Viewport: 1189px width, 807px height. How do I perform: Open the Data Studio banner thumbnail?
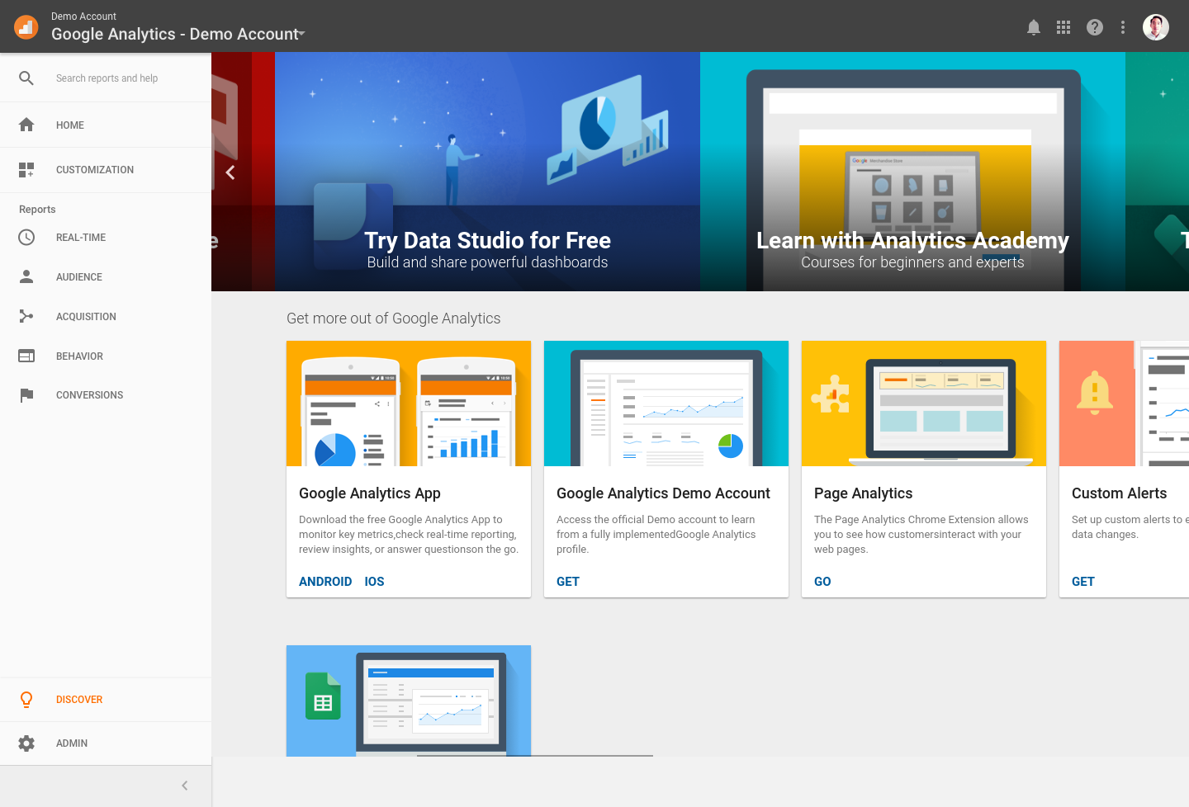point(488,172)
